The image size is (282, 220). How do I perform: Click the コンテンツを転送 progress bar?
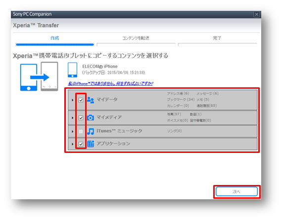(x=136, y=44)
